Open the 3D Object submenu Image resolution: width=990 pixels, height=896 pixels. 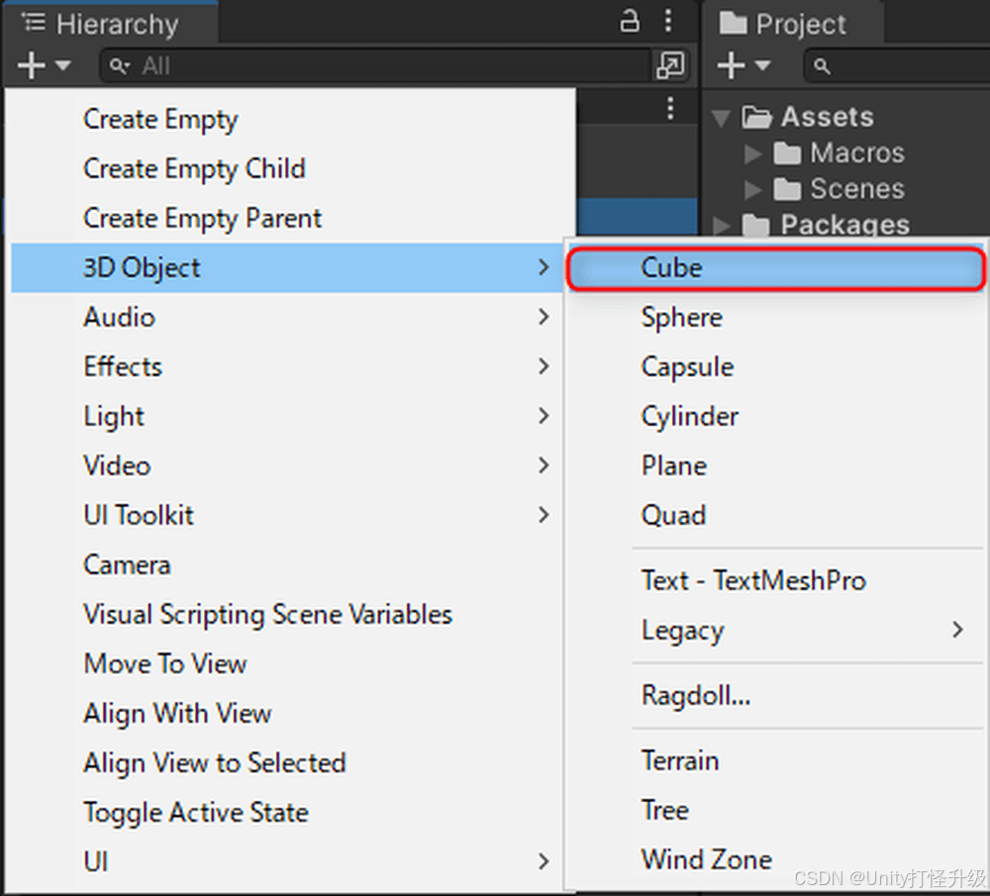(287, 267)
